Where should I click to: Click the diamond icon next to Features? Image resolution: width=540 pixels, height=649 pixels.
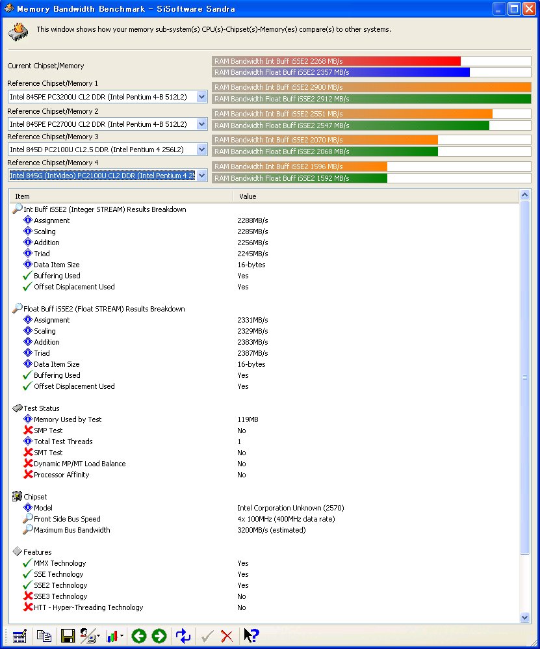(18, 551)
